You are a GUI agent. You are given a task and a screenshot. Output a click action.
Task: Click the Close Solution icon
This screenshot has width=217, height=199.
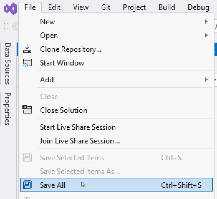[27, 109]
